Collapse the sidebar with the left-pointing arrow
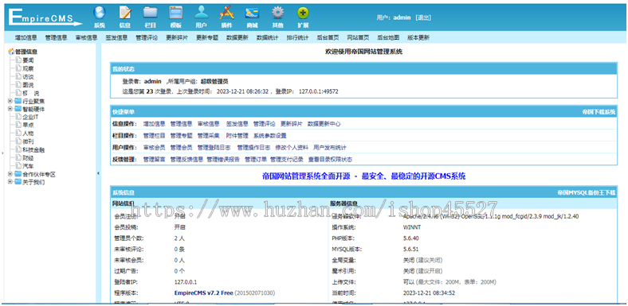 tap(98, 173)
